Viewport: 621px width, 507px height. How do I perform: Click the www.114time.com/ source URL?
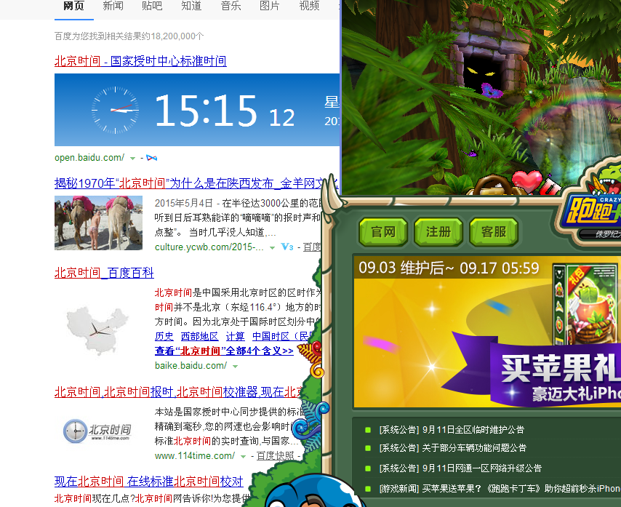click(x=195, y=456)
